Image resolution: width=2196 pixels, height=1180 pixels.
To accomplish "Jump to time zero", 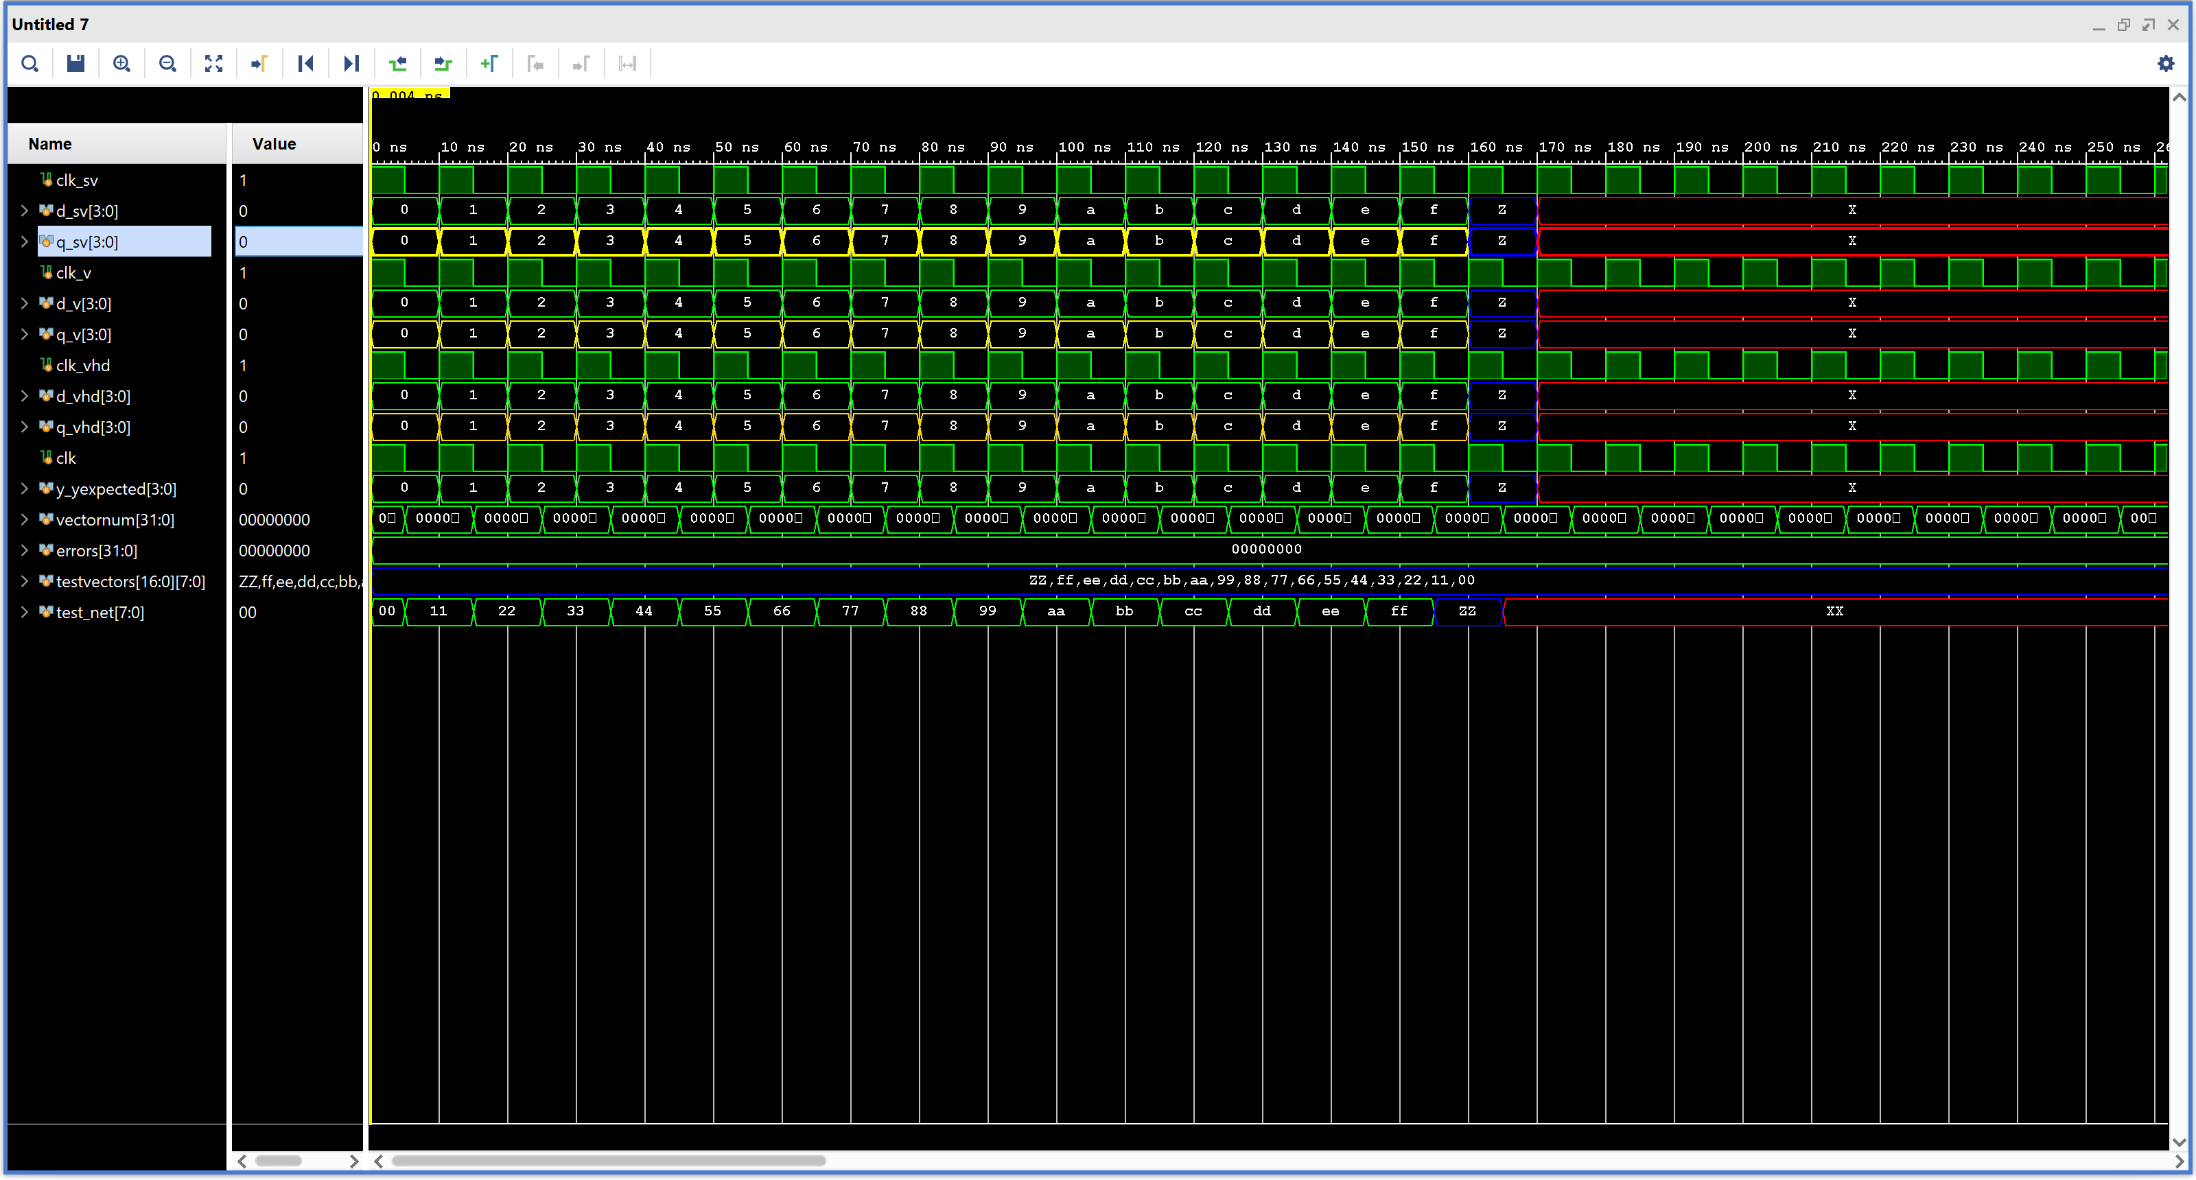I will pos(306,64).
